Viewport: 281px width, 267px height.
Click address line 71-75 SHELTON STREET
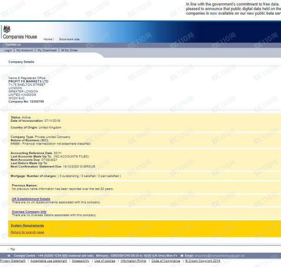tap(27, 85)
